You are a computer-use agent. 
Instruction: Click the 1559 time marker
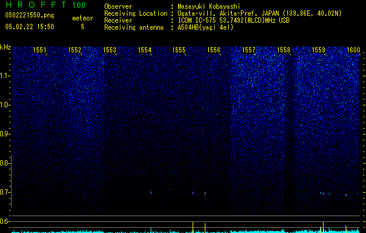(x=319, y=50)
